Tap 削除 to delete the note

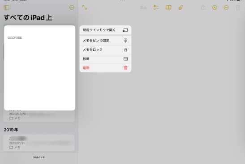[105, 68]
